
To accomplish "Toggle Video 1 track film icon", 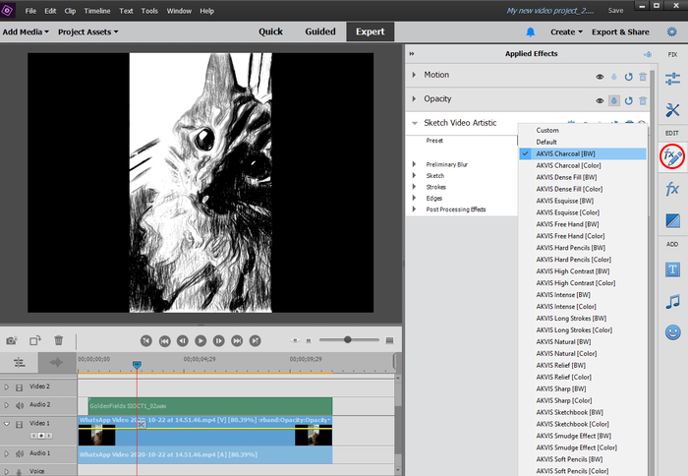I will pyautogui.click(x=20, y=424).
